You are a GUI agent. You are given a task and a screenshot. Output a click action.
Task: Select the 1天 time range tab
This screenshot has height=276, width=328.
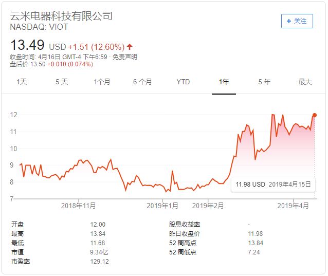22,82
